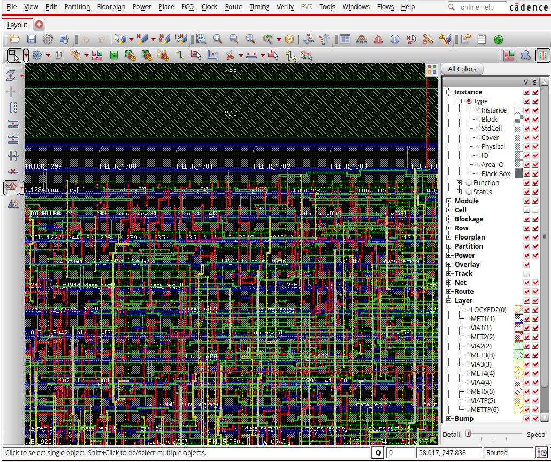Image resolution: width=551 pixels, height=462 pixels.
Task: Click the zoom in magnifier icon
Action: [218, 39]
